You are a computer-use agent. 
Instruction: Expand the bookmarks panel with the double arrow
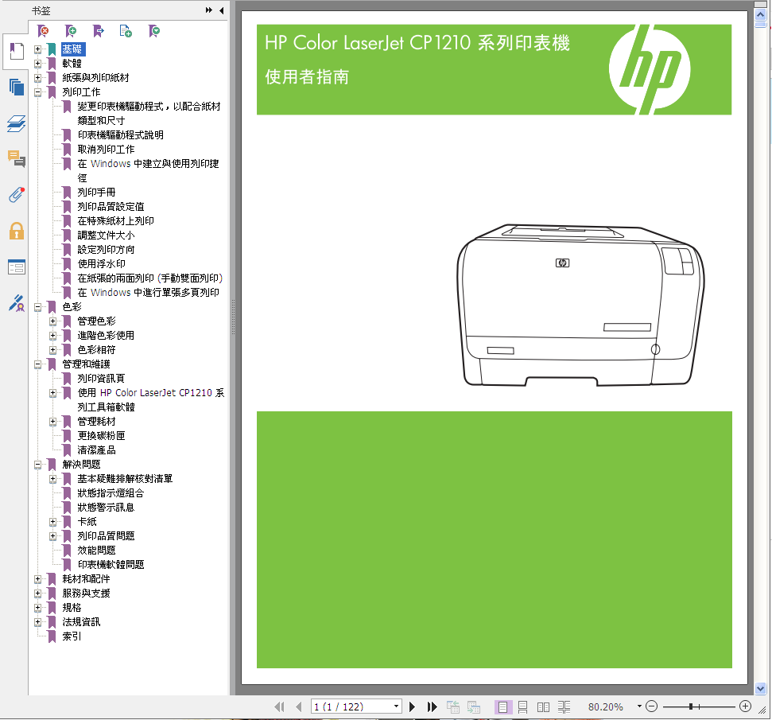click(x=209, y=10)
